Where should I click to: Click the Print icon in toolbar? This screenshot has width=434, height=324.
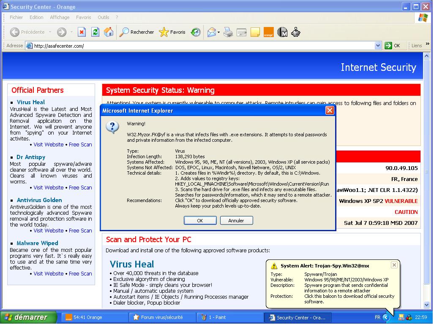point(228,32)
